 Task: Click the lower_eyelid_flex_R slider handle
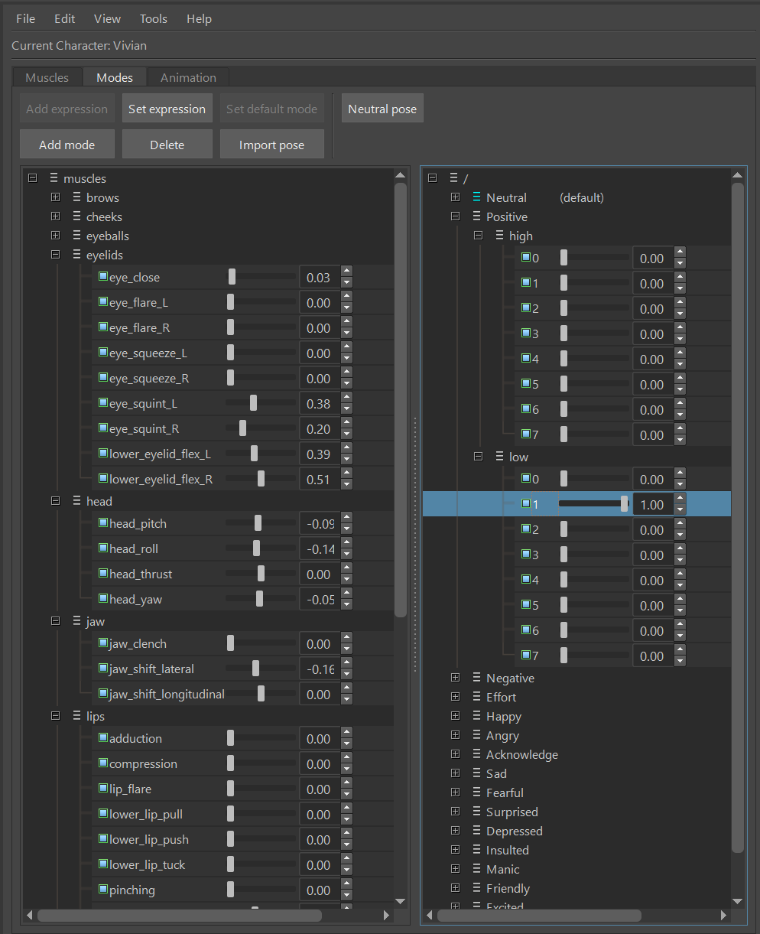tap(261, 479)
